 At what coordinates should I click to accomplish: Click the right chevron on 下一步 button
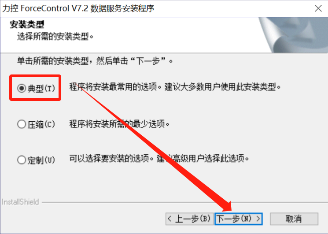click(258, 219)
